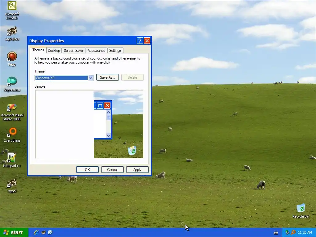Select the Pego desktop shortcut
The width and height of the screenshot is (316, 237).
[12, 59]
